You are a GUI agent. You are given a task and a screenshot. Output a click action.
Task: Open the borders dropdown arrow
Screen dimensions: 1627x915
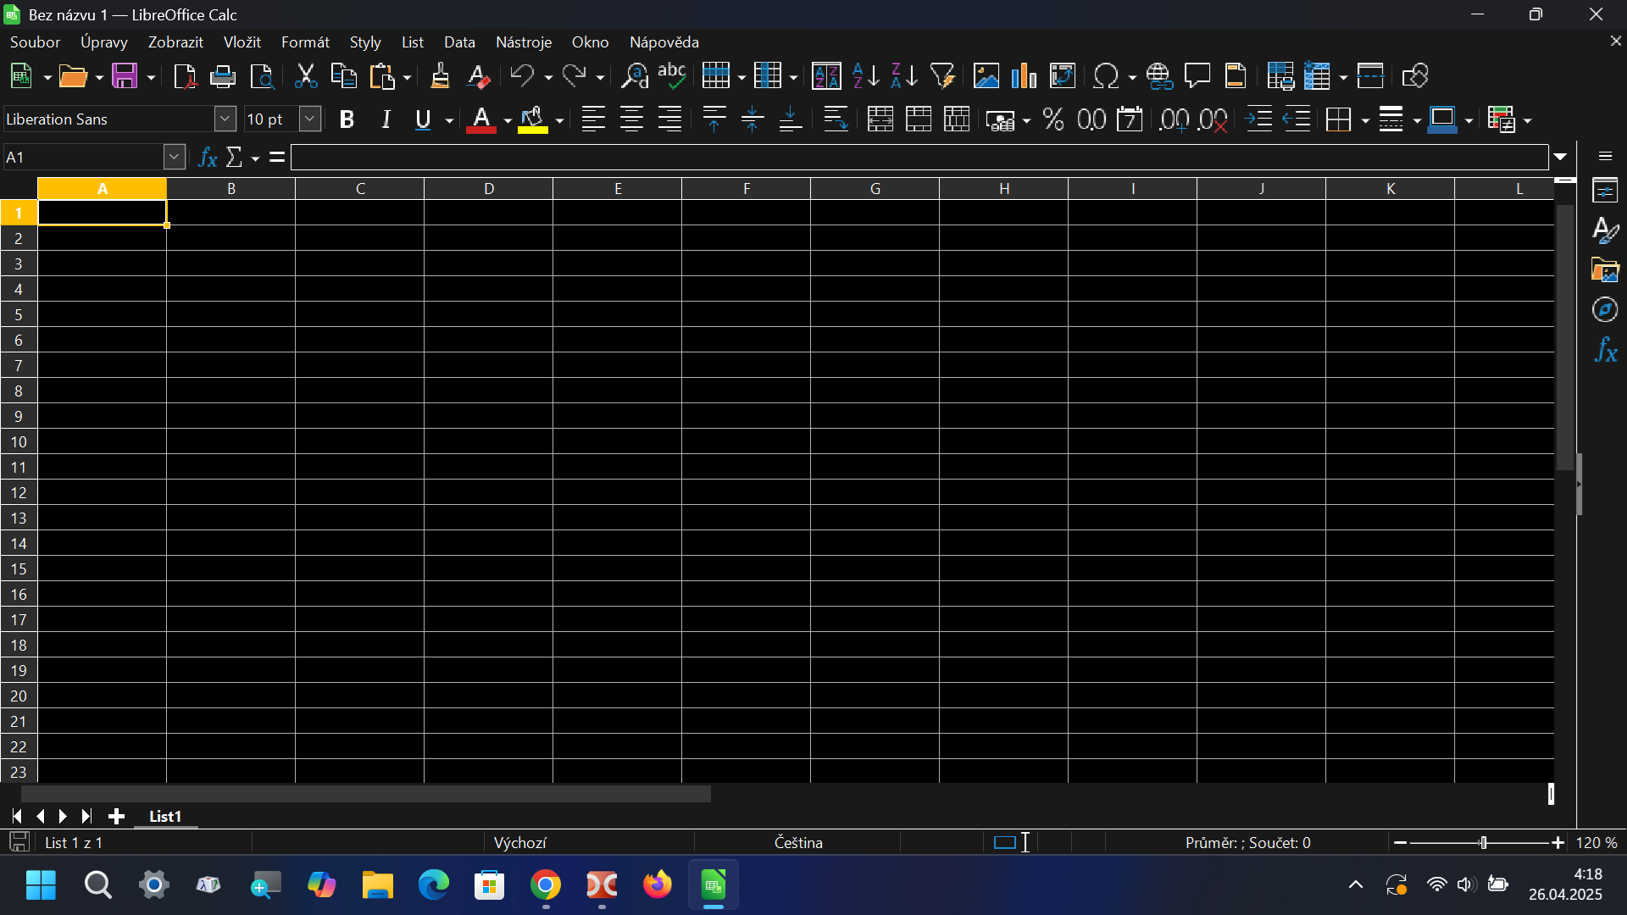coord(1365,121)
